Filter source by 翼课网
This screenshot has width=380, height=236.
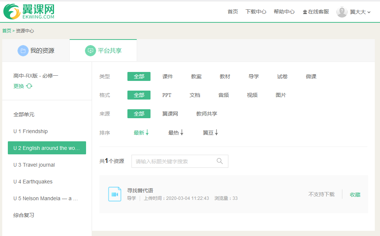[170, 114]
